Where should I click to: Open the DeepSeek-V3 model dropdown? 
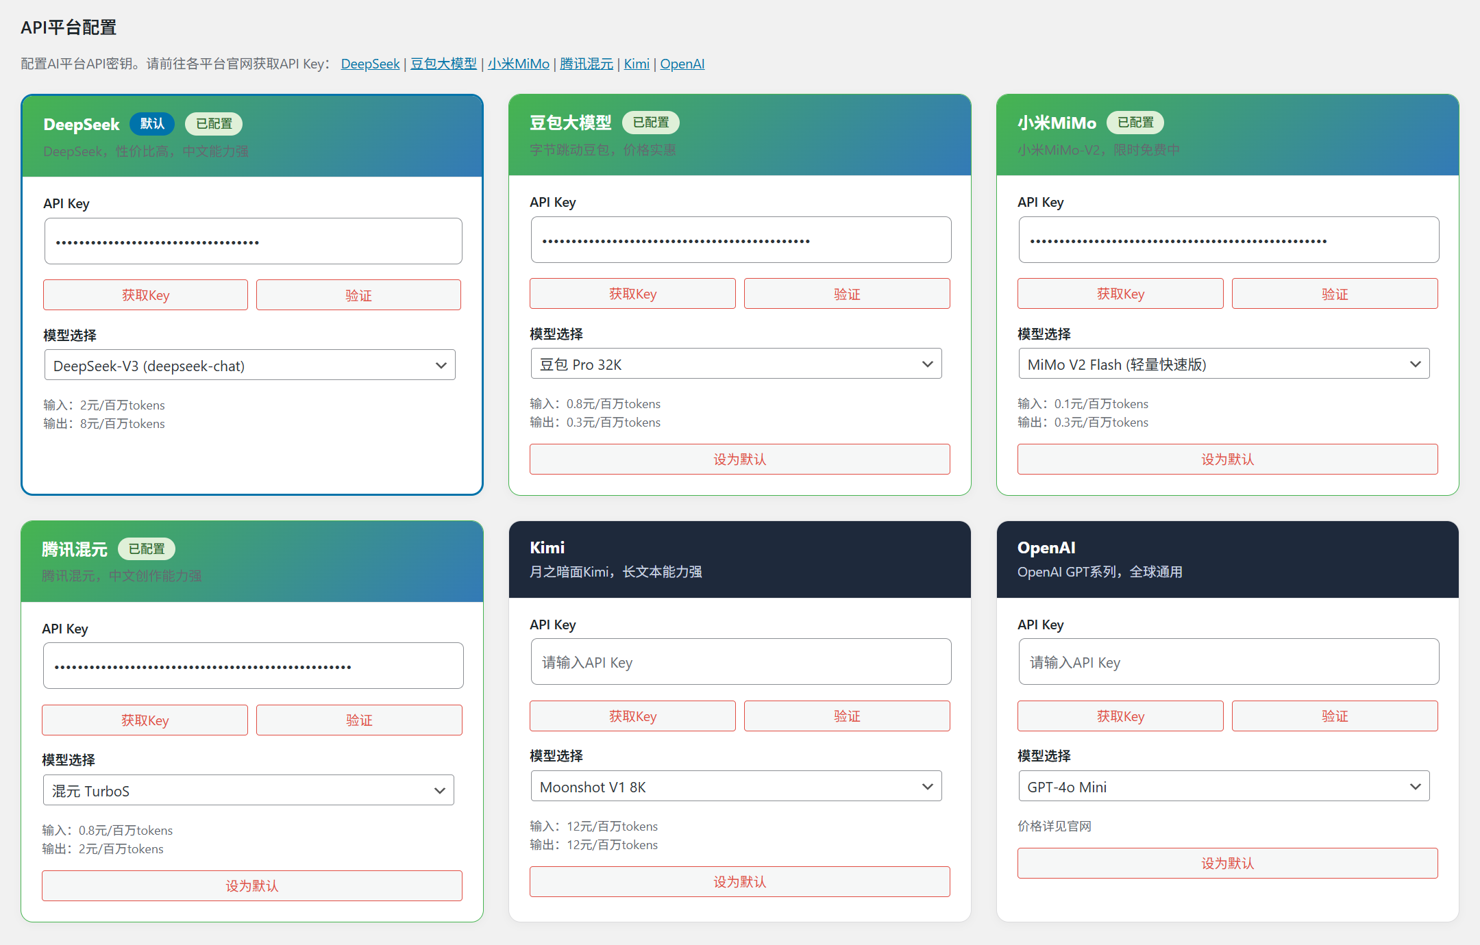[x=250, y=366]
